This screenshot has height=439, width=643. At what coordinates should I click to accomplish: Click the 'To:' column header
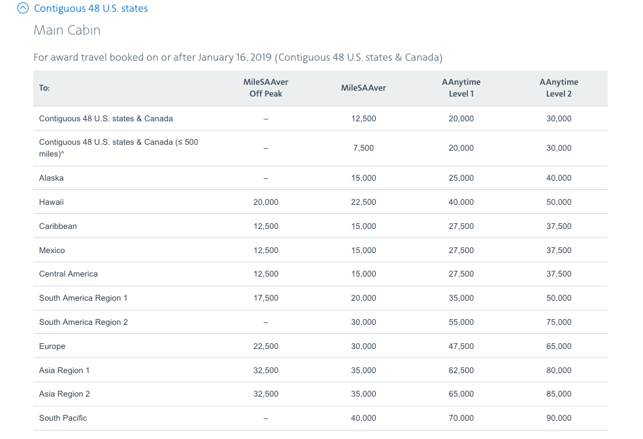pyautogui.click(x=44, y=88)
